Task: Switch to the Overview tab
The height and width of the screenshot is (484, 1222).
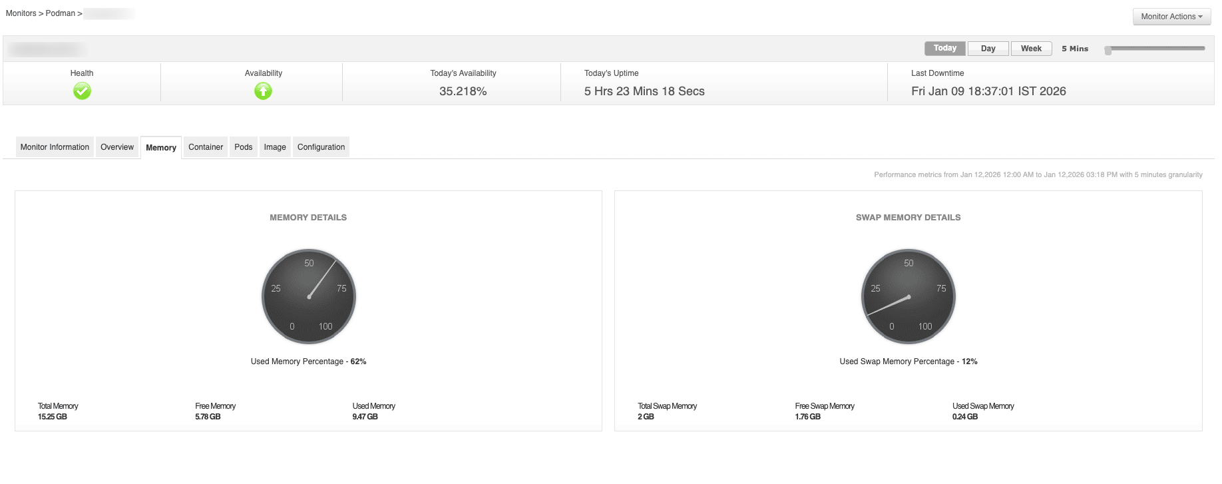Action: point(116,146)
